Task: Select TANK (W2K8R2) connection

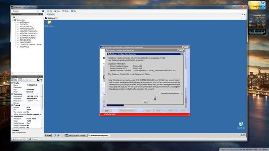Action: click(25, 42)
